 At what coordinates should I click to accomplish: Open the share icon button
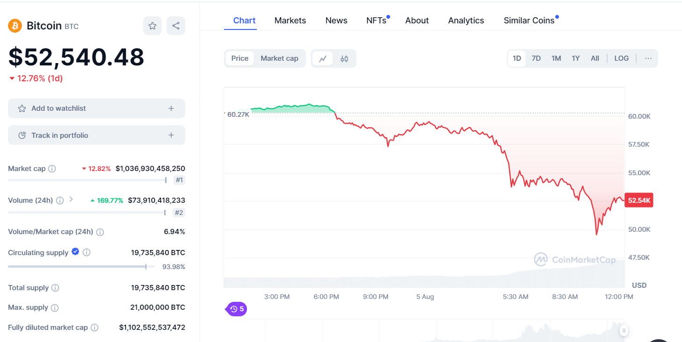click(x=176, y=26)
